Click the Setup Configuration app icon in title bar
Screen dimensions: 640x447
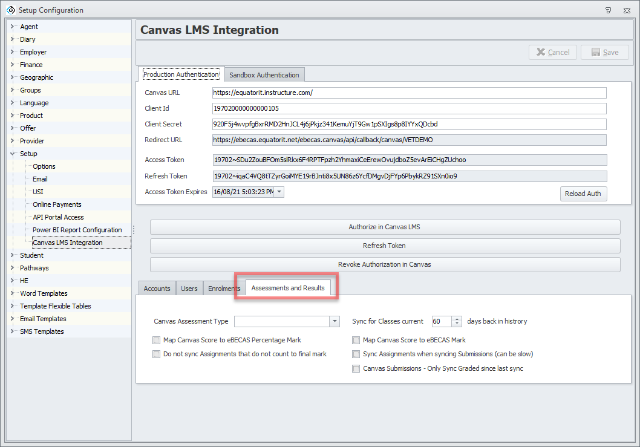coord(10,10)
